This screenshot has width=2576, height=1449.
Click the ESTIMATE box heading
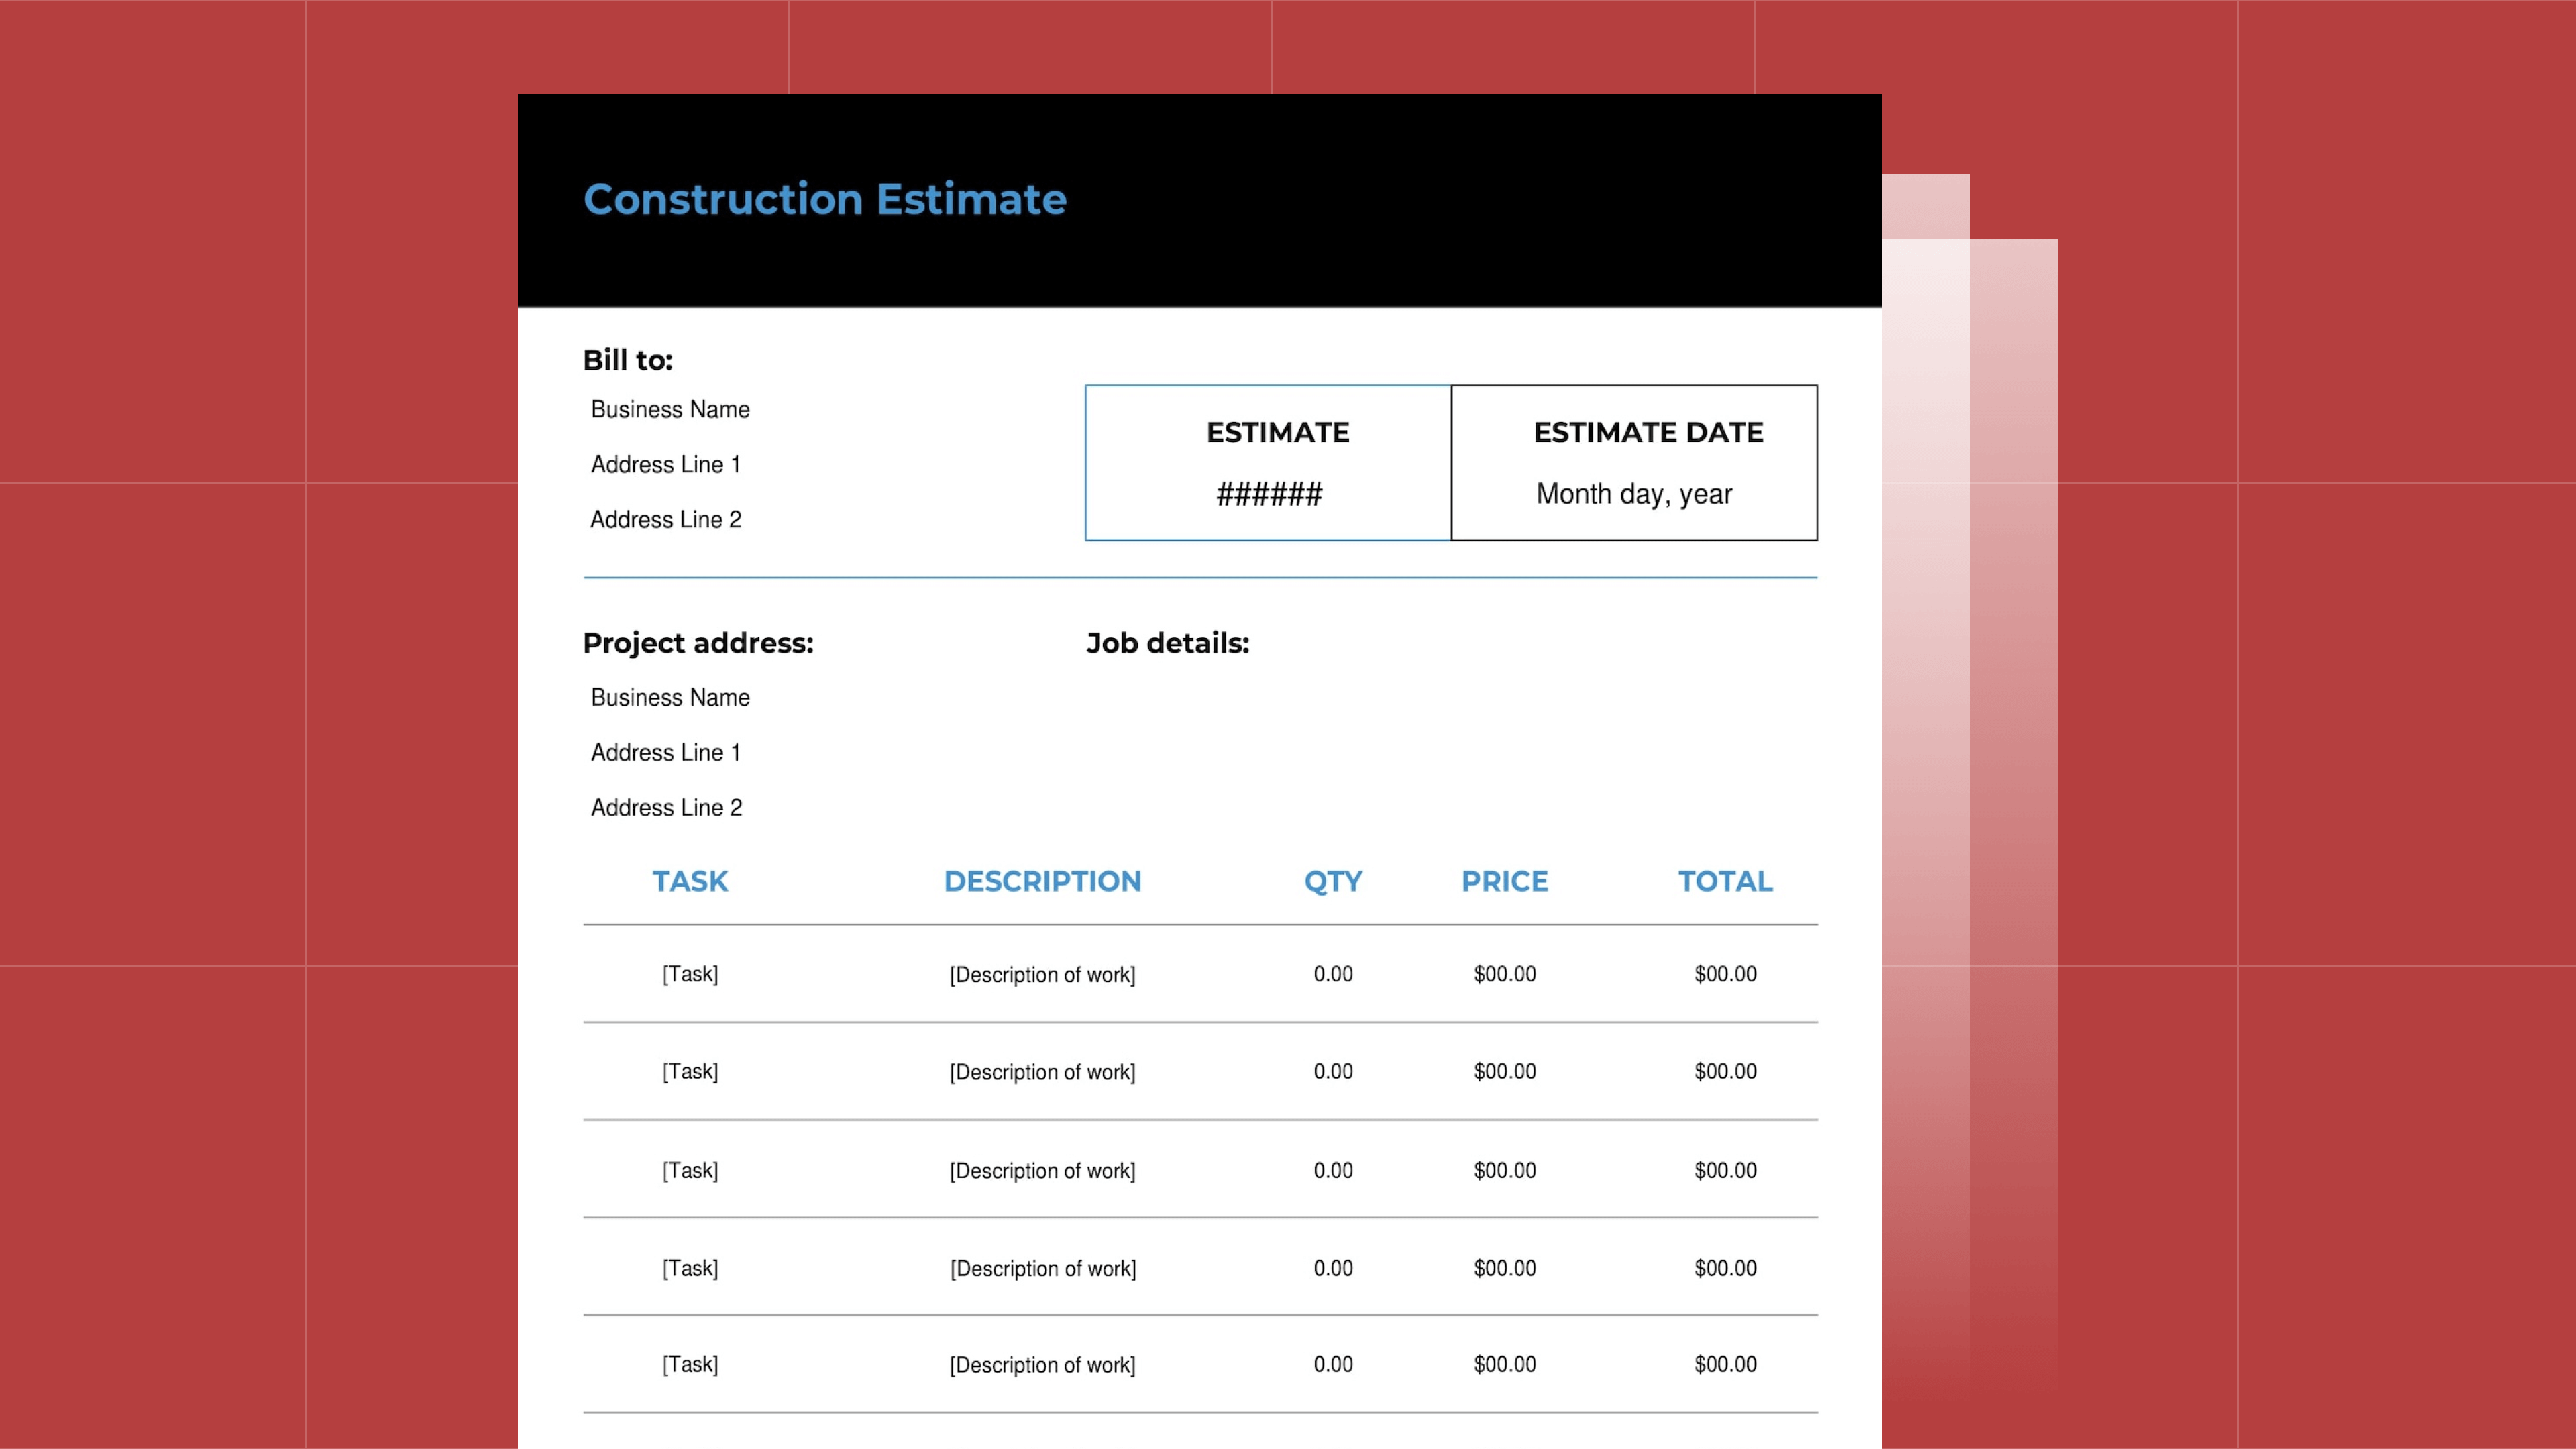point(1278,432)
